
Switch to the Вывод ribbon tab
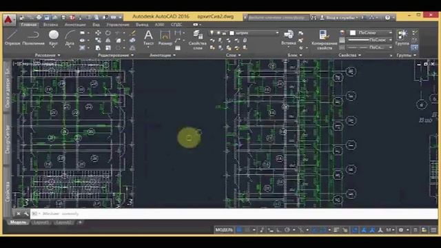pyautogui.click(x=142, y=25)
